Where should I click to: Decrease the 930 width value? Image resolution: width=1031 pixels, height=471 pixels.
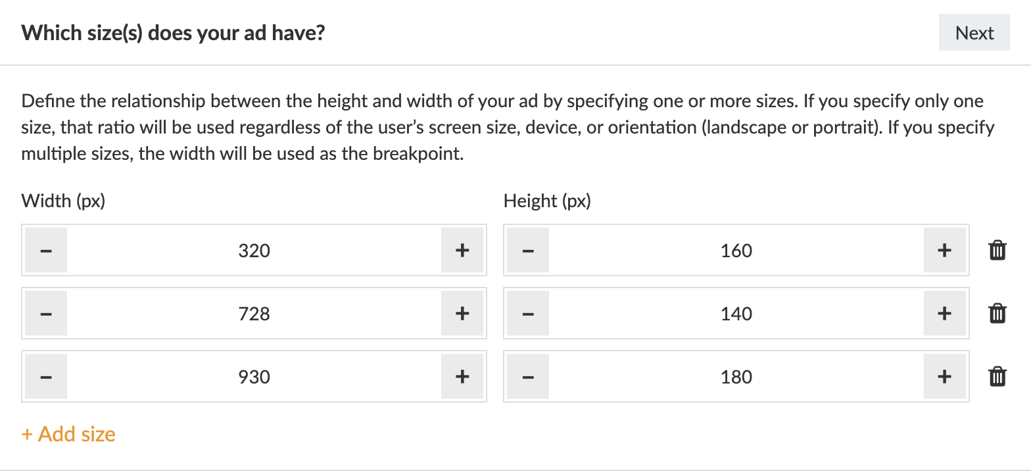click(46, 376)
